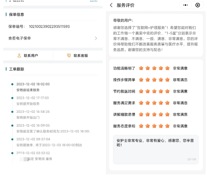207x176 pixels.
Task: Click the 联系用户 person icon
Action: (19, 56)
